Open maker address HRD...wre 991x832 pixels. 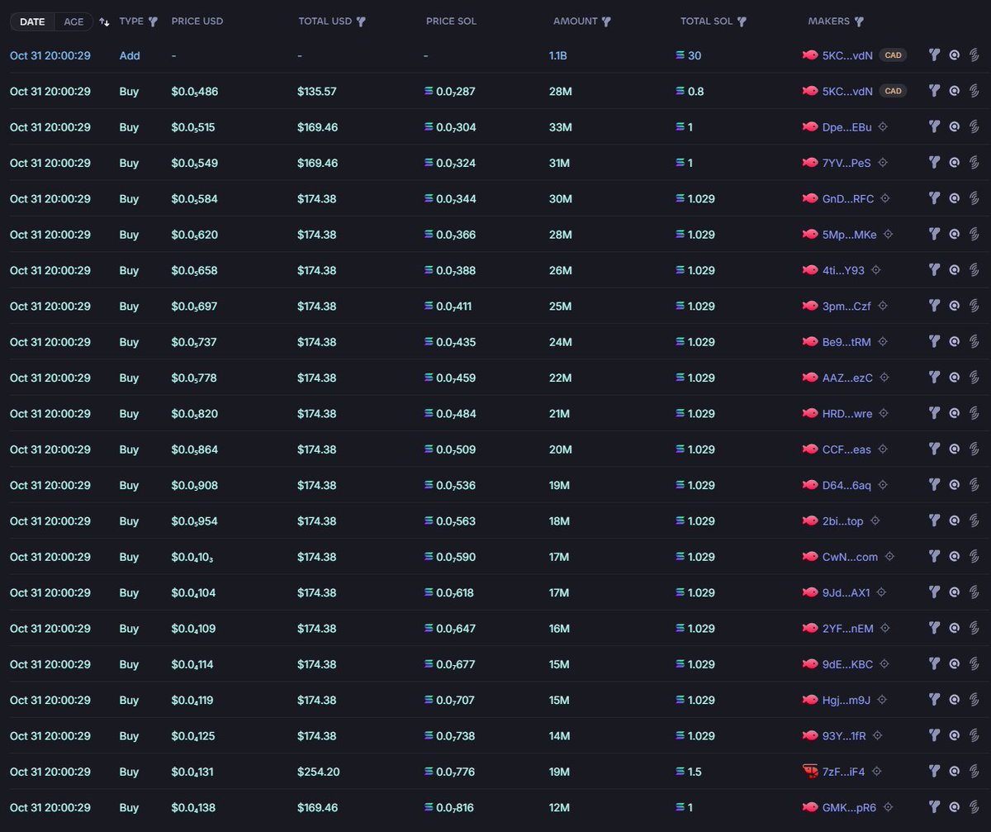(x=847, y=413)
